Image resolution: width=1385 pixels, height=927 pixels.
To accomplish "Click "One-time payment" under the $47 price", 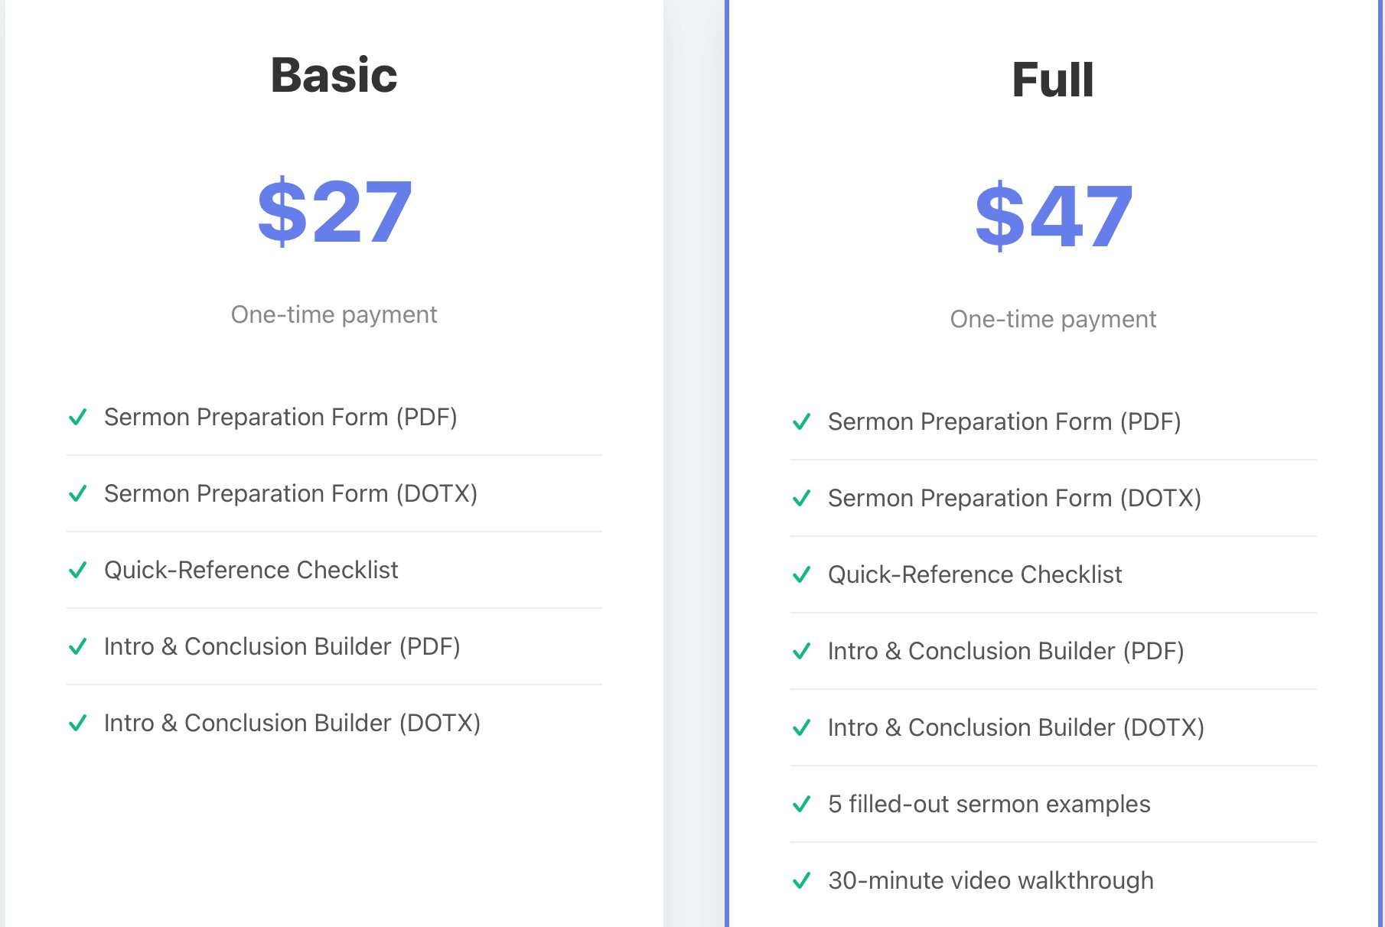I will coord(1053,319).
